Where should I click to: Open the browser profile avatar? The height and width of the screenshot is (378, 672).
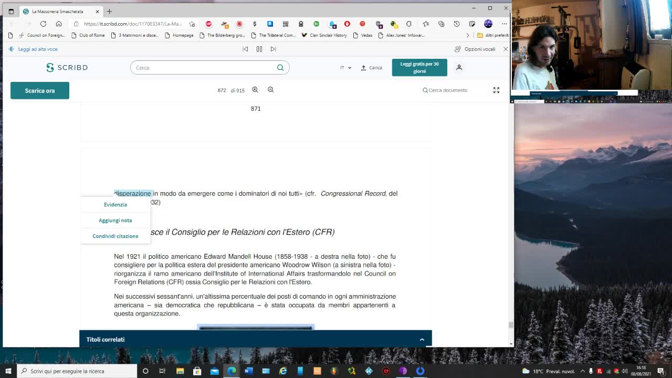click(488, 24)
